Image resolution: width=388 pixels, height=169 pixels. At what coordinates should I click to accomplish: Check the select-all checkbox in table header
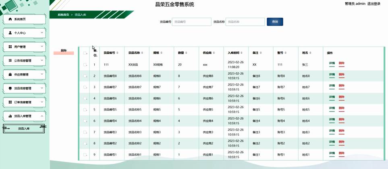[x=85, y=53]
